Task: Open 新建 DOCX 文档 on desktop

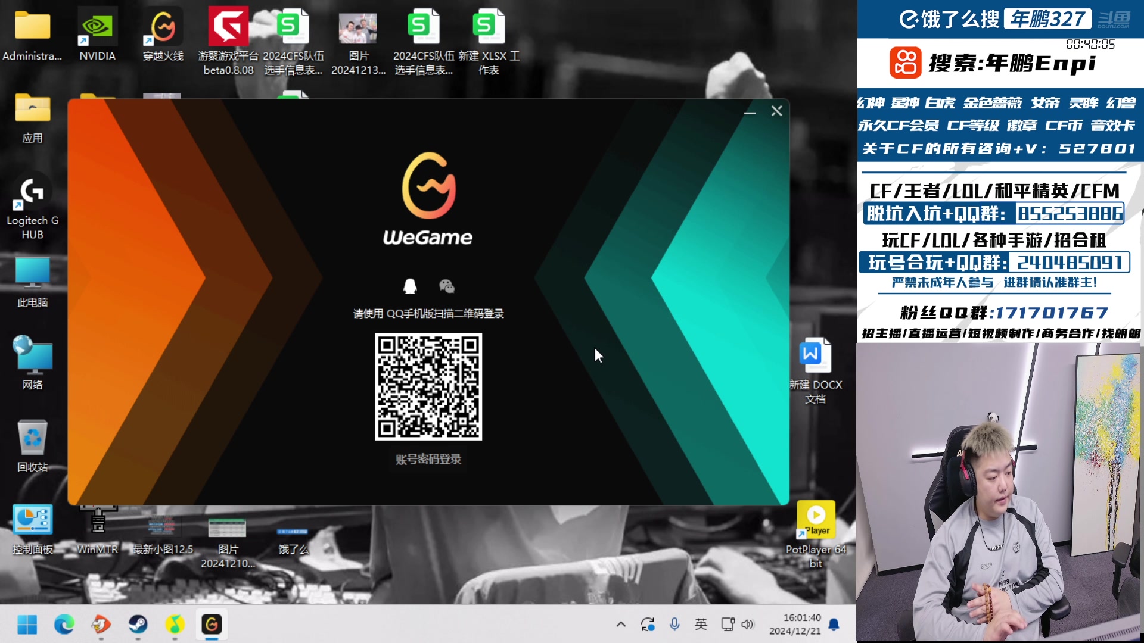Action: coord(815,370)
